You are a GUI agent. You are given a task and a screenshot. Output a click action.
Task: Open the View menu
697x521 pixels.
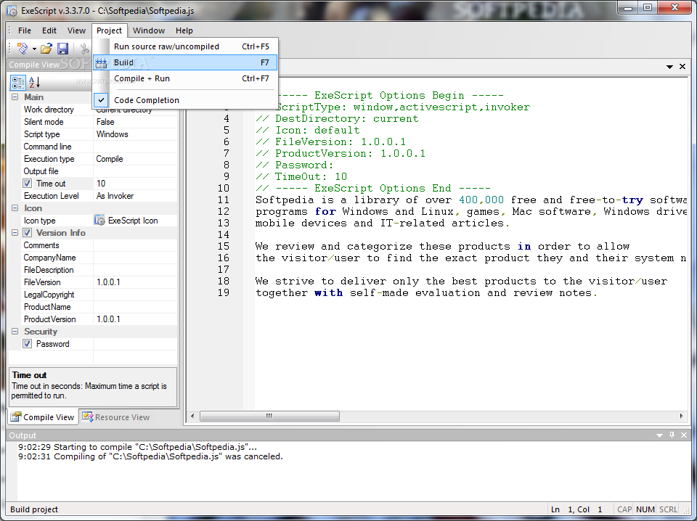[x=76, y=30]
